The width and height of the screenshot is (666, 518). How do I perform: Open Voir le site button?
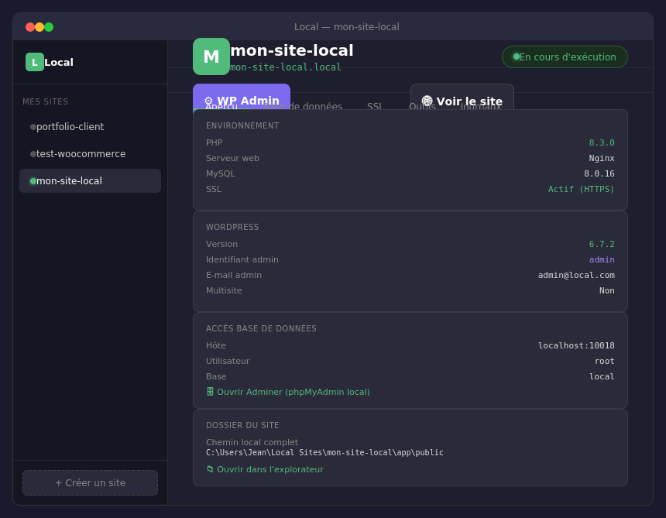(462, 98)
